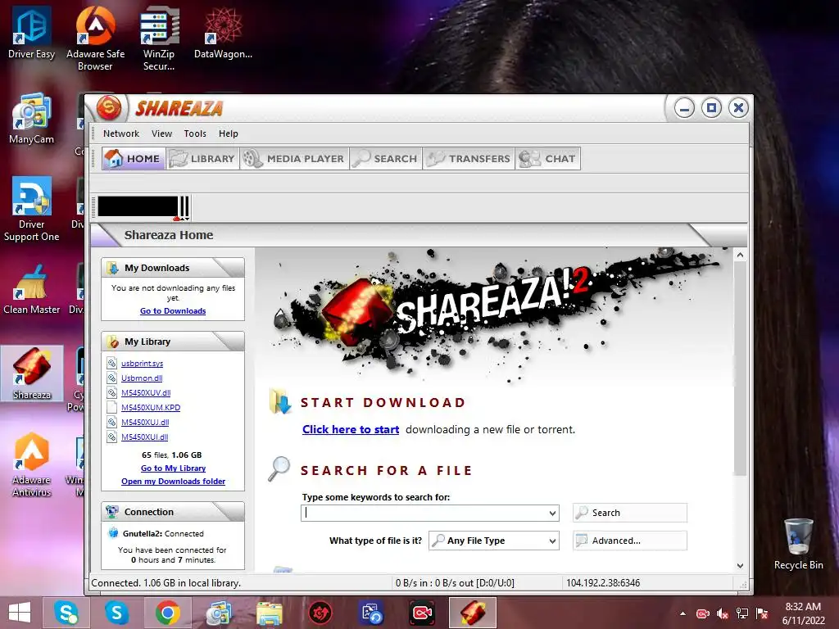839x629 pixels.
Task: Open the screen recorder taskbar icon
Action: click(x=422, y=613)
